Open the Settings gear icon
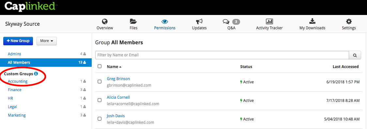The height and width of the screenshot is (129, 367). point(349,22)
